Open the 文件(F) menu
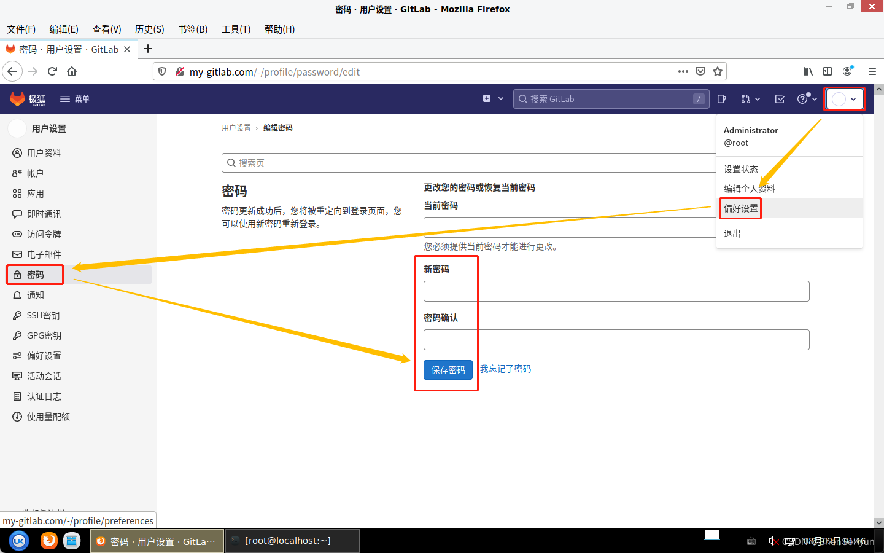This screenshot has height=553, width=884. coord(21,29)
